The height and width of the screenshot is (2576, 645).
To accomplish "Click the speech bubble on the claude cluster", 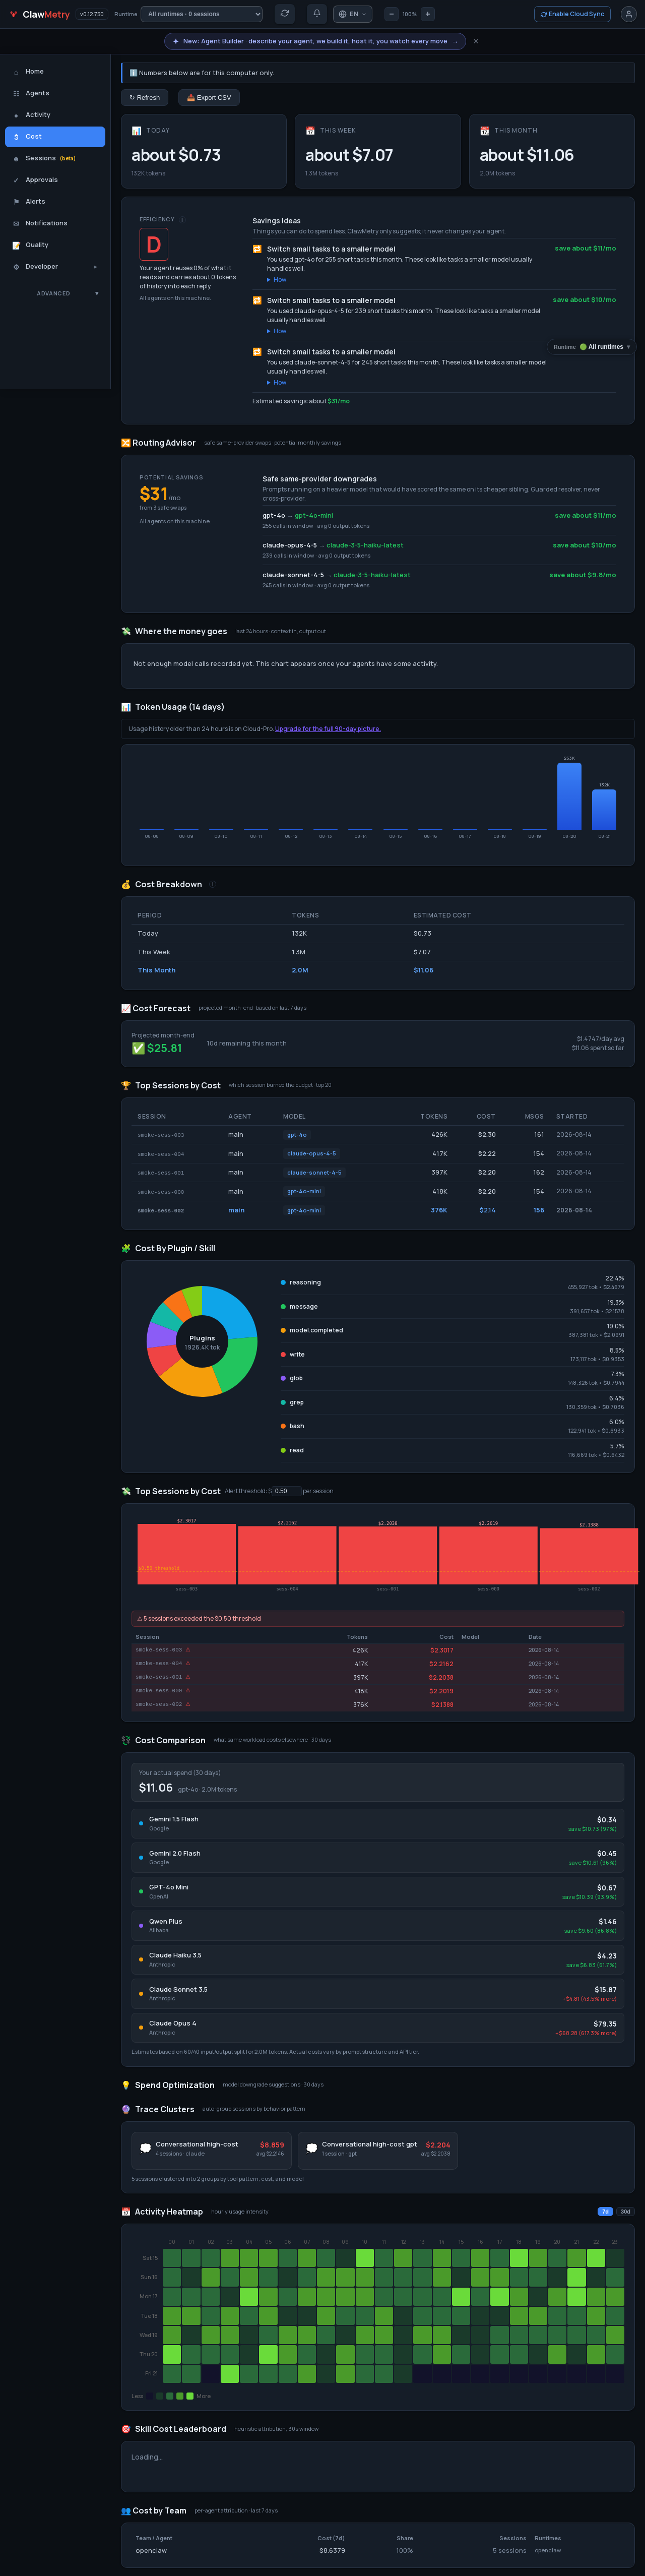I will [145, 2148].
